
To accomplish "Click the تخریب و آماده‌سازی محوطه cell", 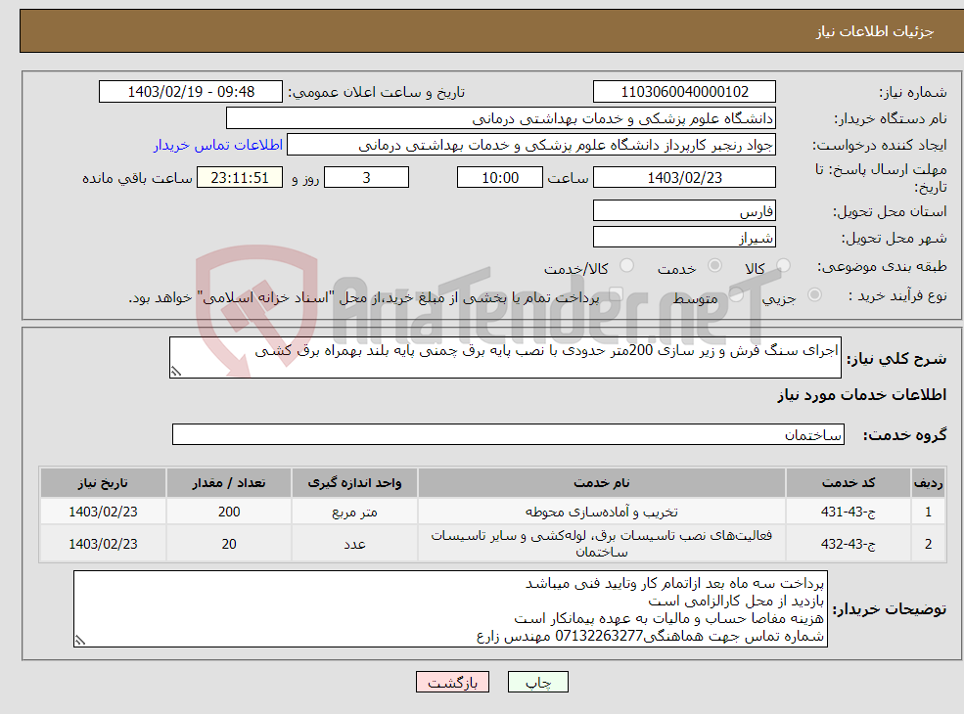I will click(602, 512).
